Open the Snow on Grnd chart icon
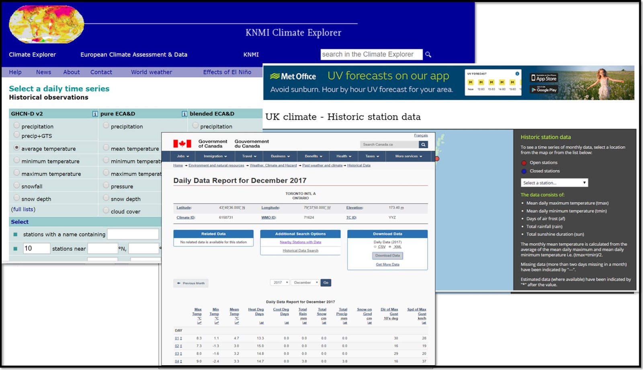Image resolution: width=643 pixels, height=370 pixels. coord(369,323)
